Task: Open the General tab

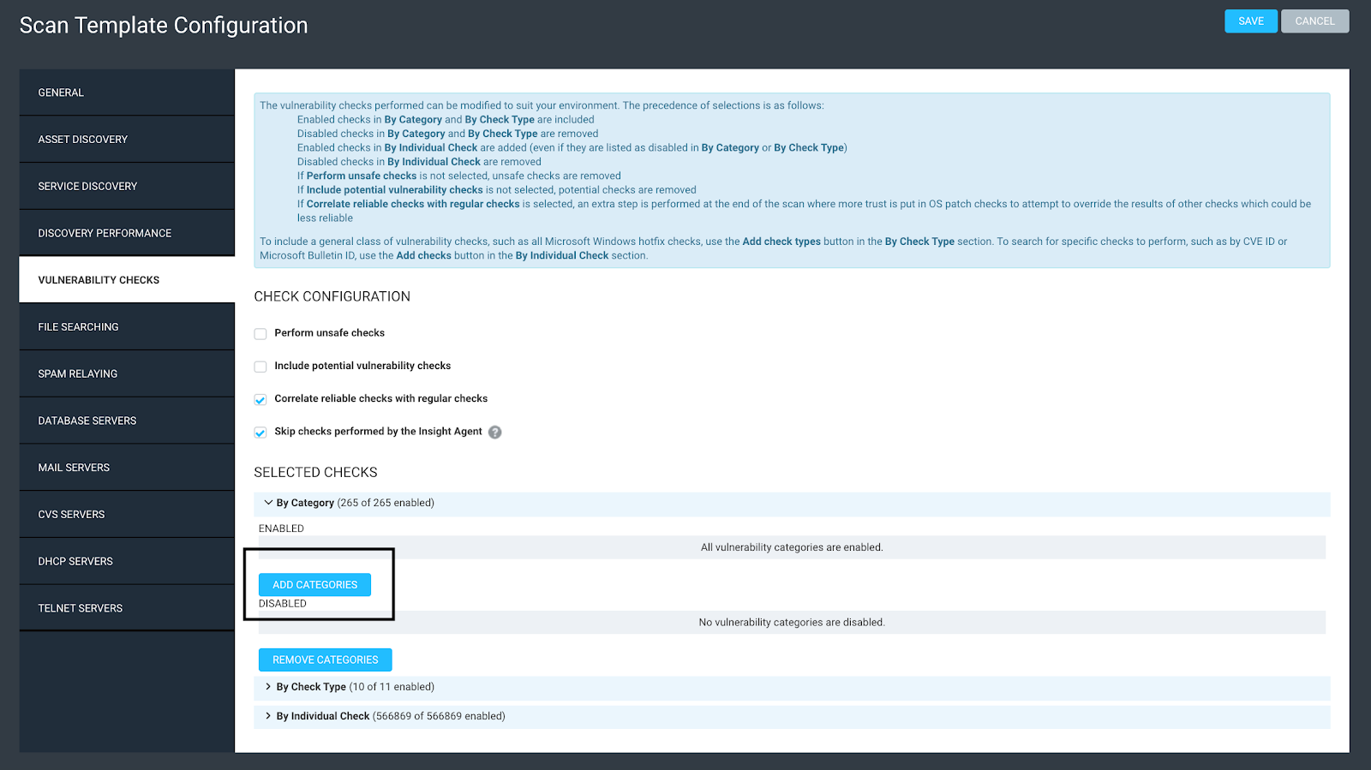Action: click(x=127, y=93)
